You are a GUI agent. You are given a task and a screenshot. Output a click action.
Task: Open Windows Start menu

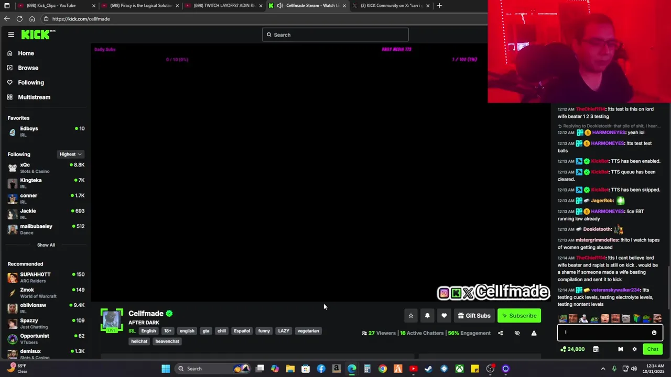click(x=166, y=369)
